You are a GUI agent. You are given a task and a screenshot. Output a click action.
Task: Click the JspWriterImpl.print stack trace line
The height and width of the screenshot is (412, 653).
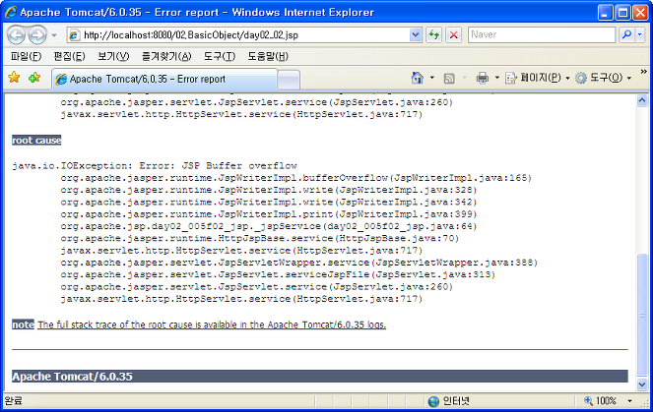(x=269, y=214)
